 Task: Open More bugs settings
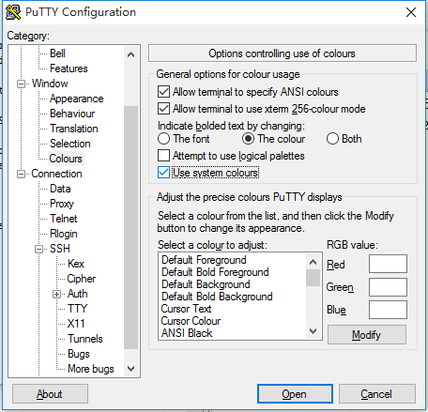point(91,369)
